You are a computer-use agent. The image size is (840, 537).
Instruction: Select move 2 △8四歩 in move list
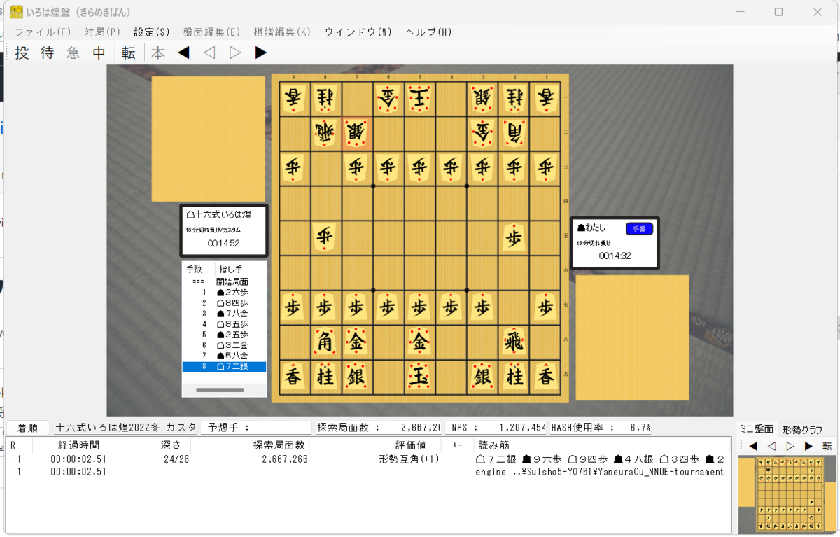pyautogui.click(x=224, y=303)
